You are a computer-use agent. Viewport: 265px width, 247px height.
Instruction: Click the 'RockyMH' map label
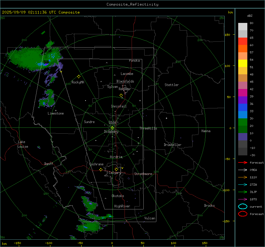77,82
